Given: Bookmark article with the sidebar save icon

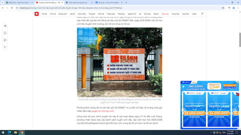Looking at the screenshot, I should click(x=5, y=33).
